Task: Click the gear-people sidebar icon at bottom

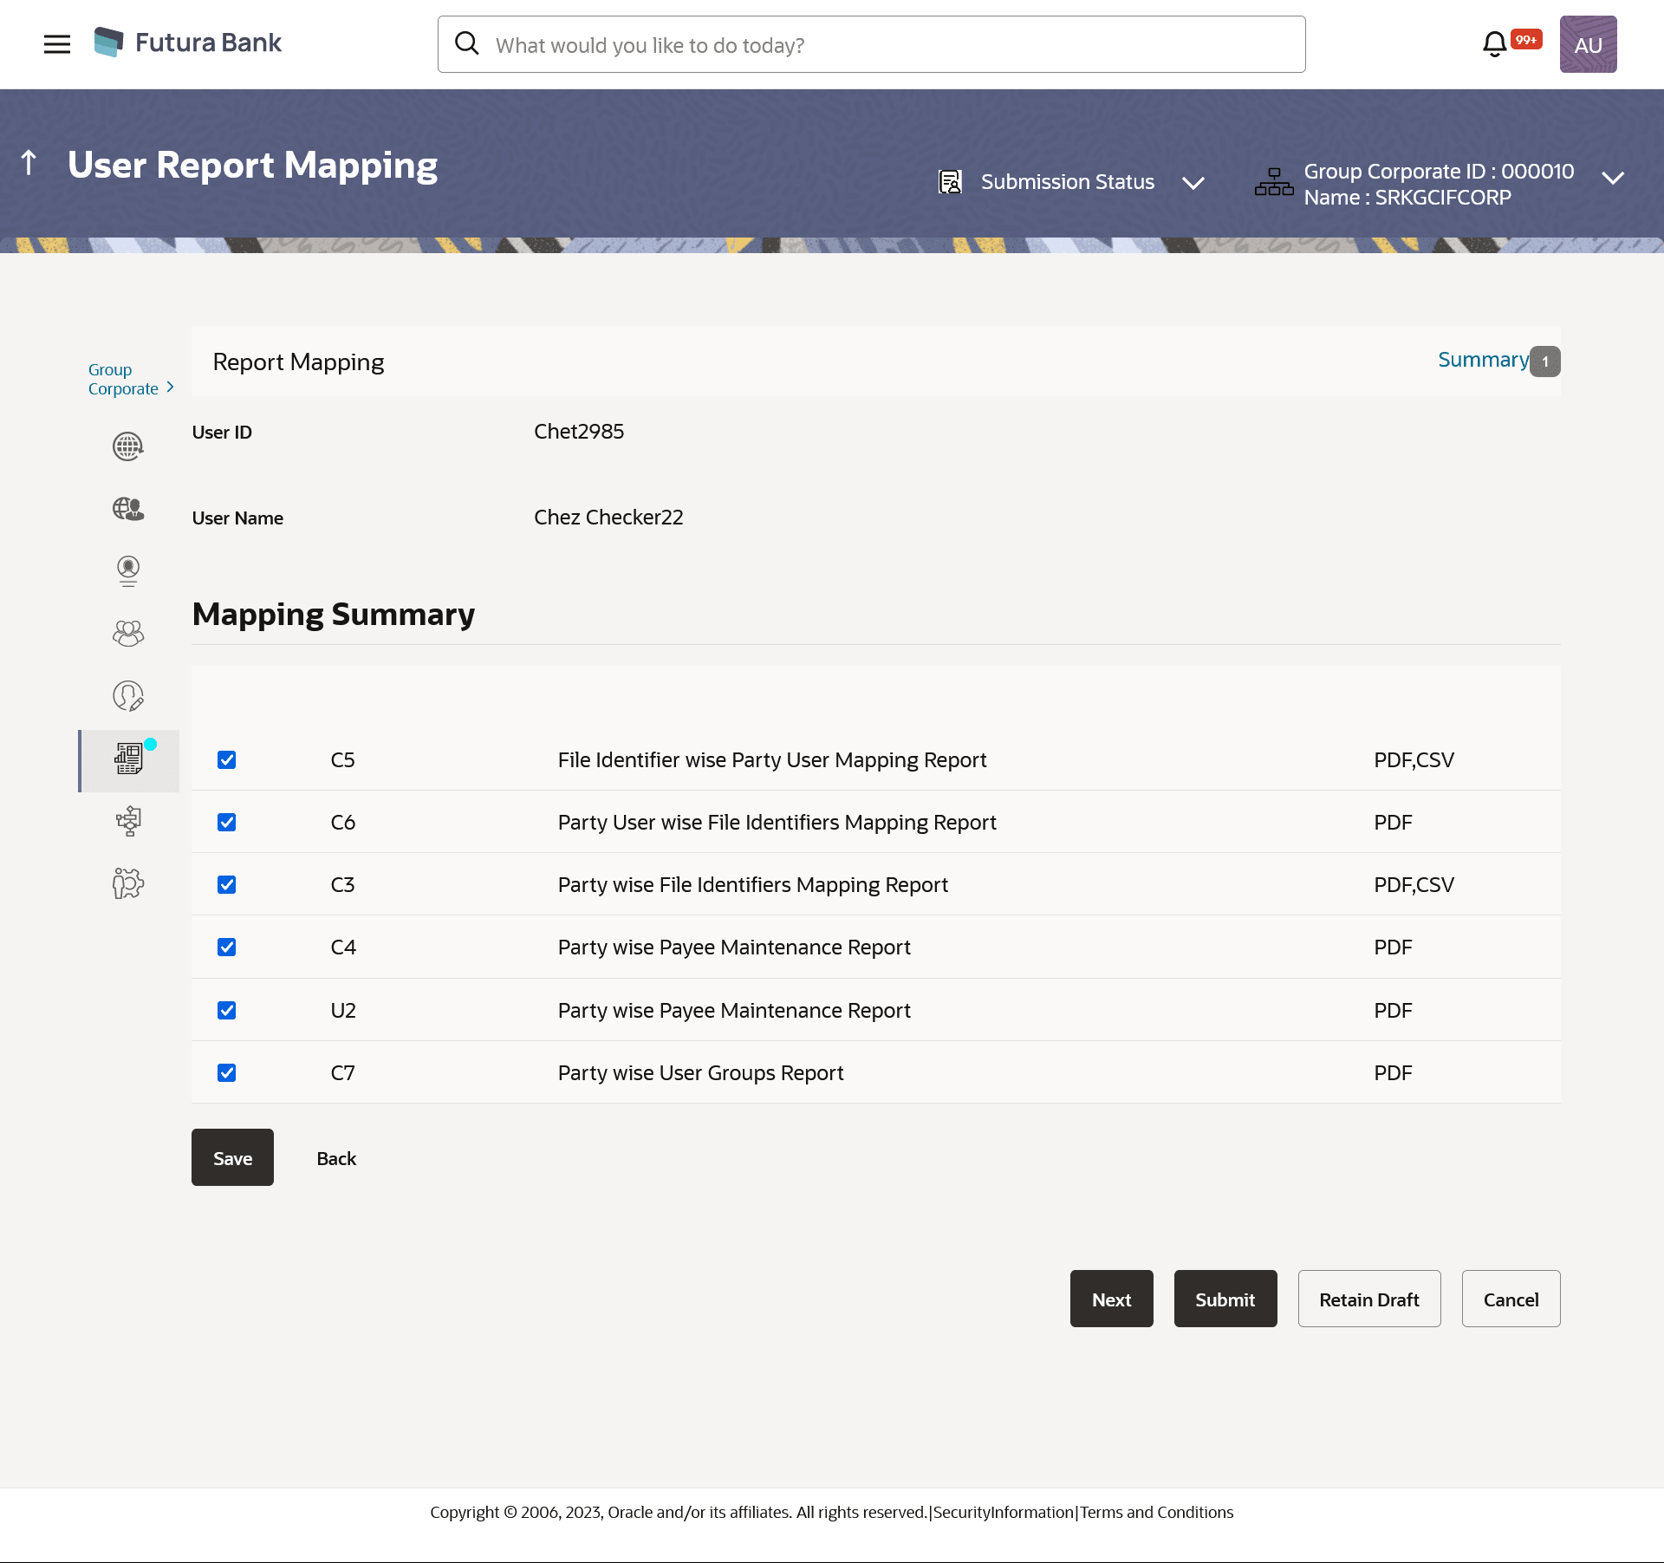Action: (x=128, y=883)
